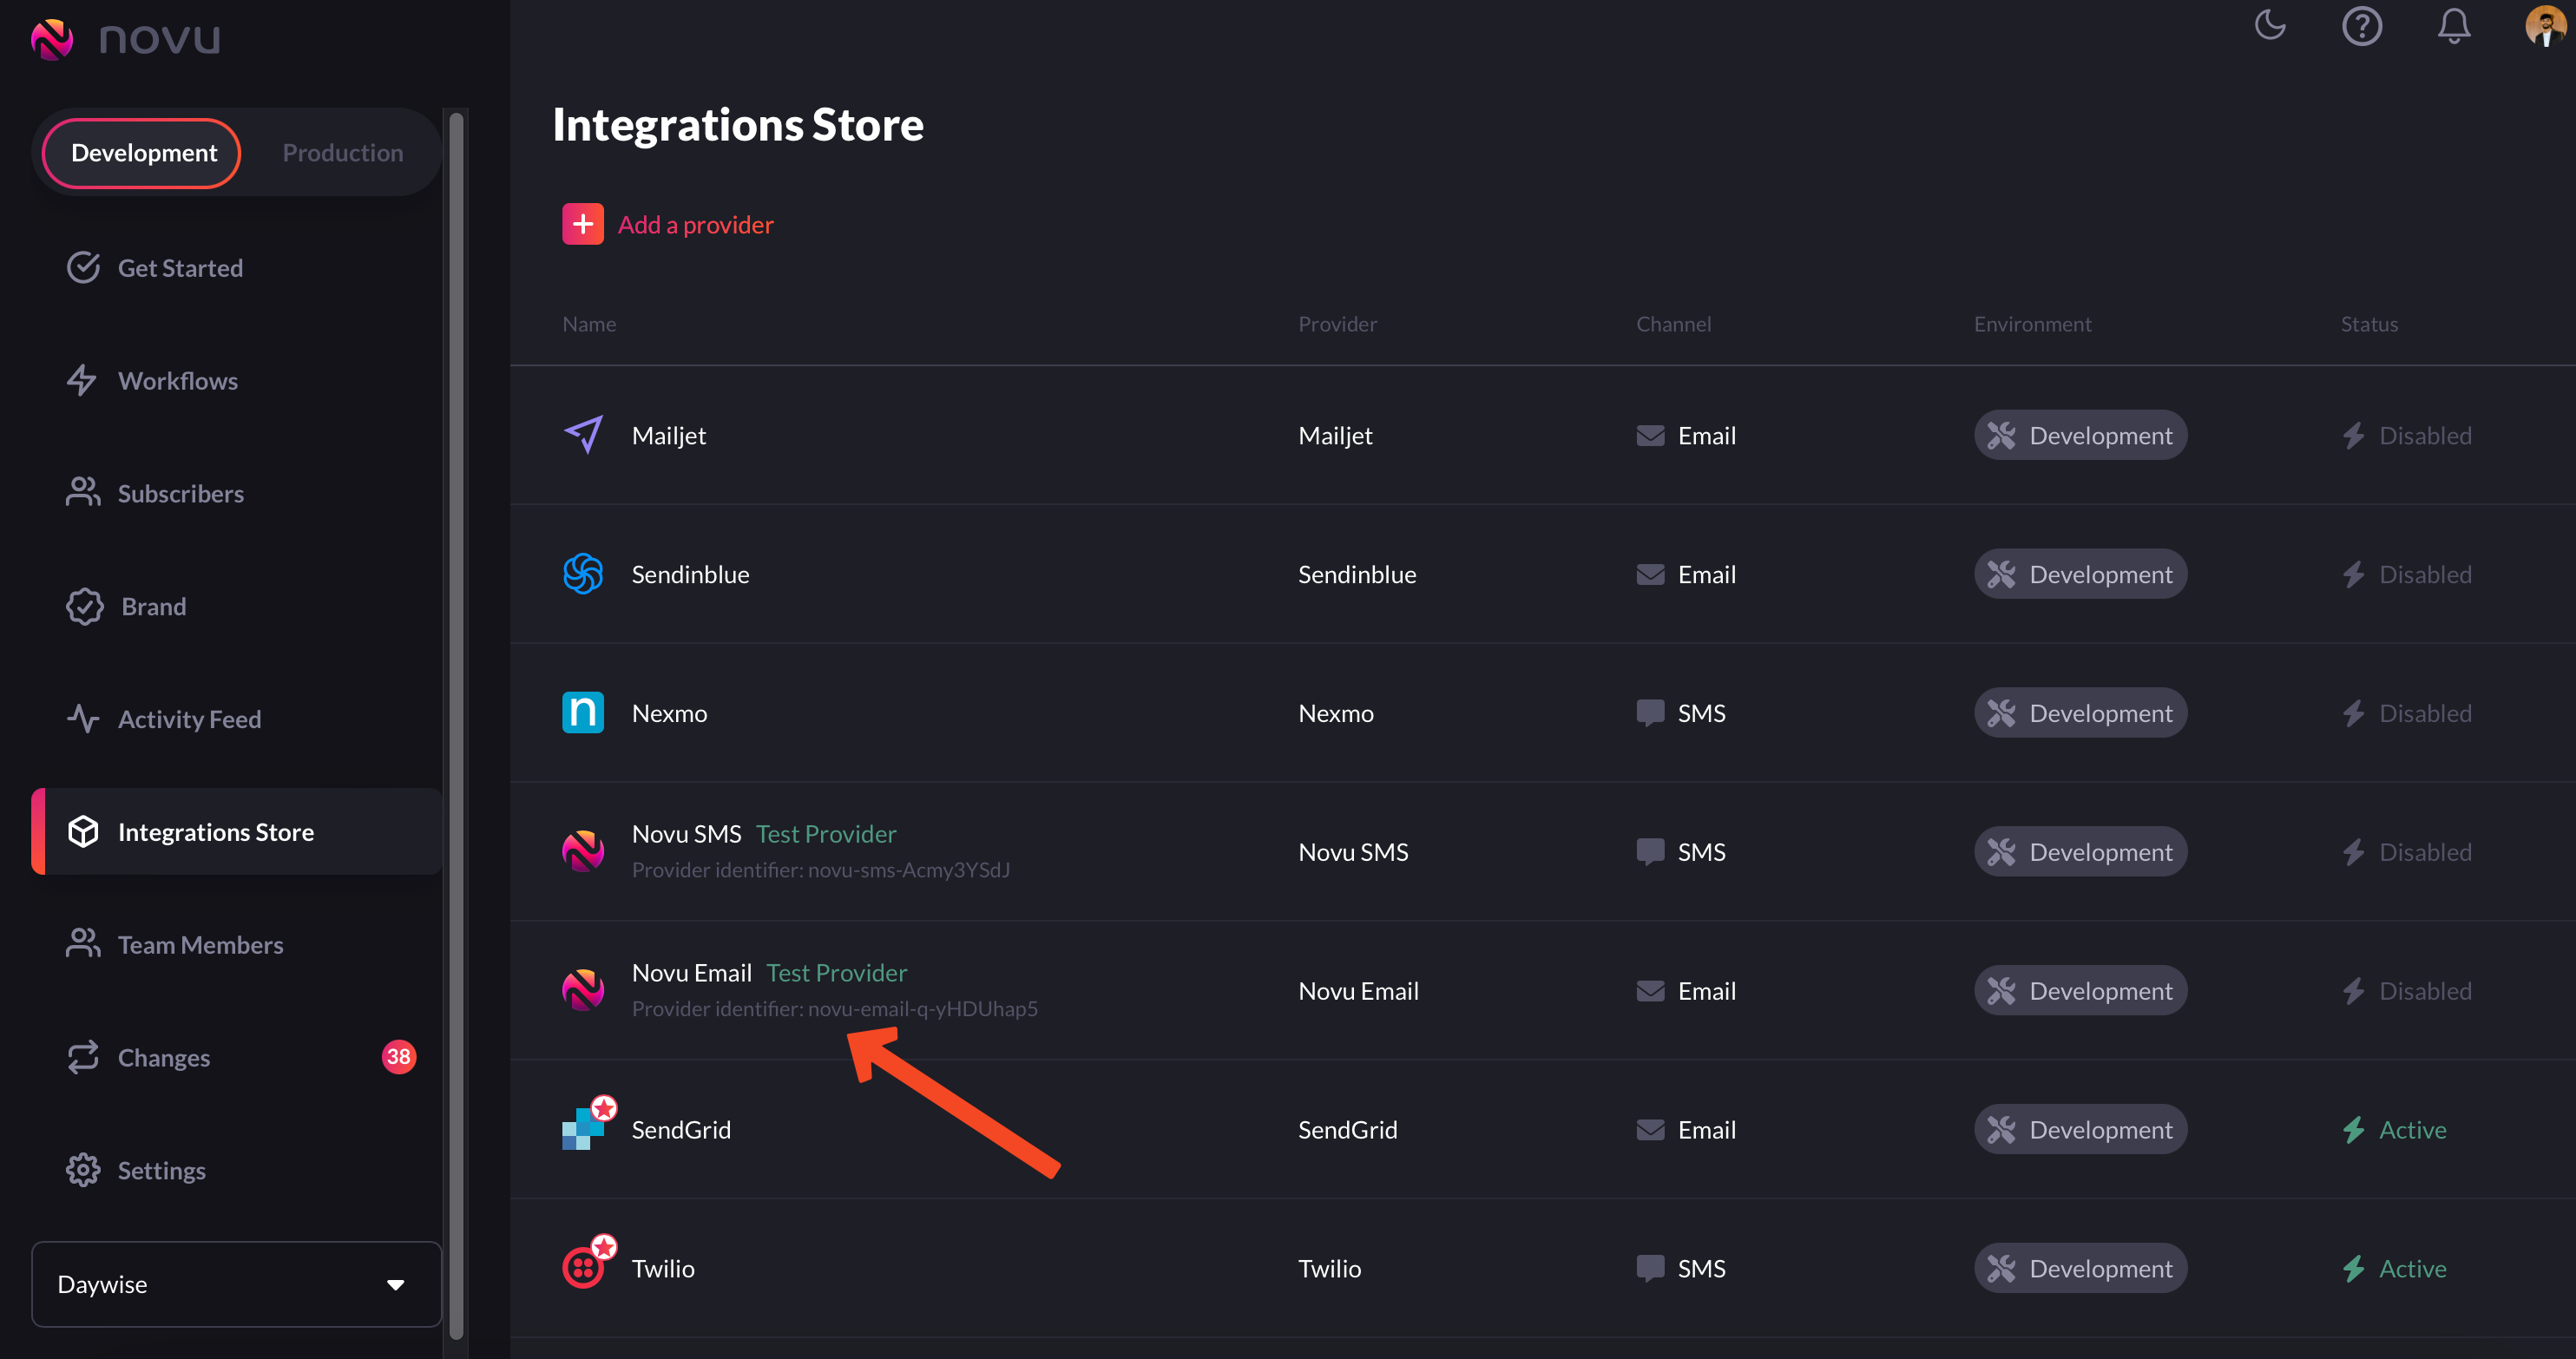
Task: Click the Twilio provider icon
Action: click(x=585, y=1264)
